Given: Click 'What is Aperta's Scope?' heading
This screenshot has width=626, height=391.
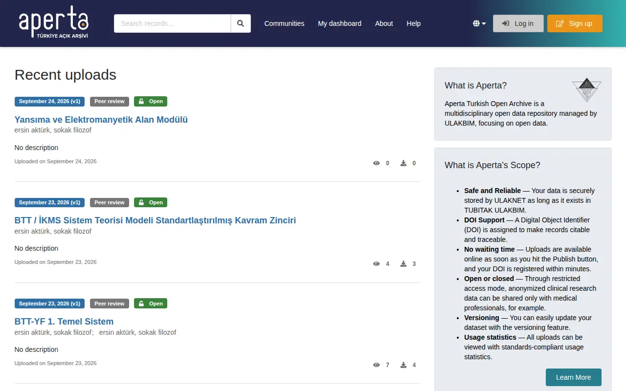Looking at the screenshot, I should click(x=492, y=165).
